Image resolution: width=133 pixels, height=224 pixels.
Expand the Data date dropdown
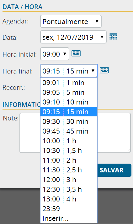pos(73,37)
